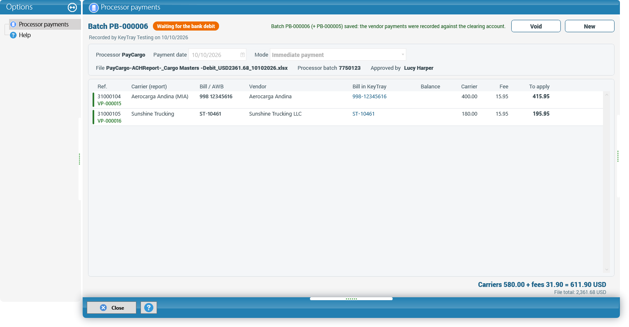The image size is (629, 327).
Task: Click the To apply amount 415.95
Action: pos(541,97)
